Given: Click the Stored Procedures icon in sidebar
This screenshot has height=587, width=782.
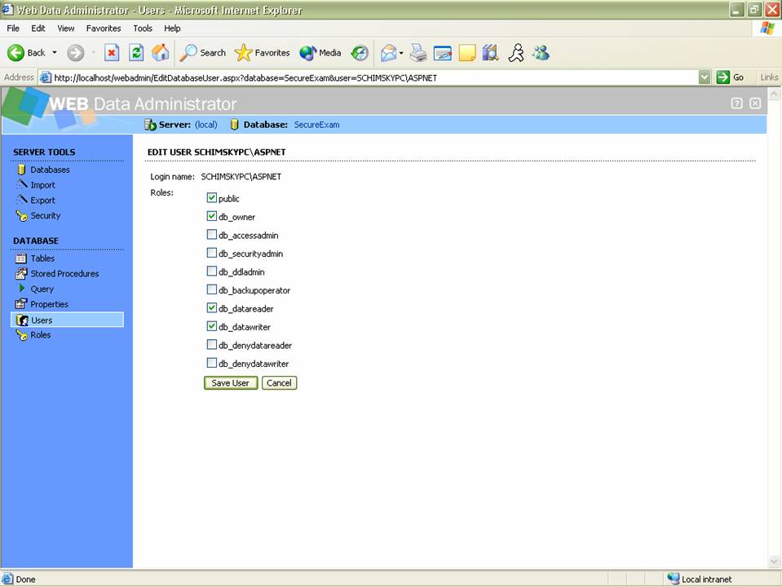Looking at the screenshot, I should click(x=21, y=273).
